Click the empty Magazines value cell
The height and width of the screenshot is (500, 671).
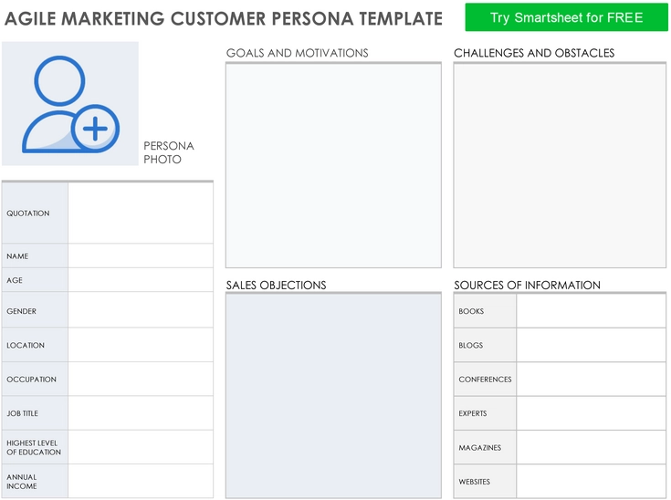pos(592,447)
